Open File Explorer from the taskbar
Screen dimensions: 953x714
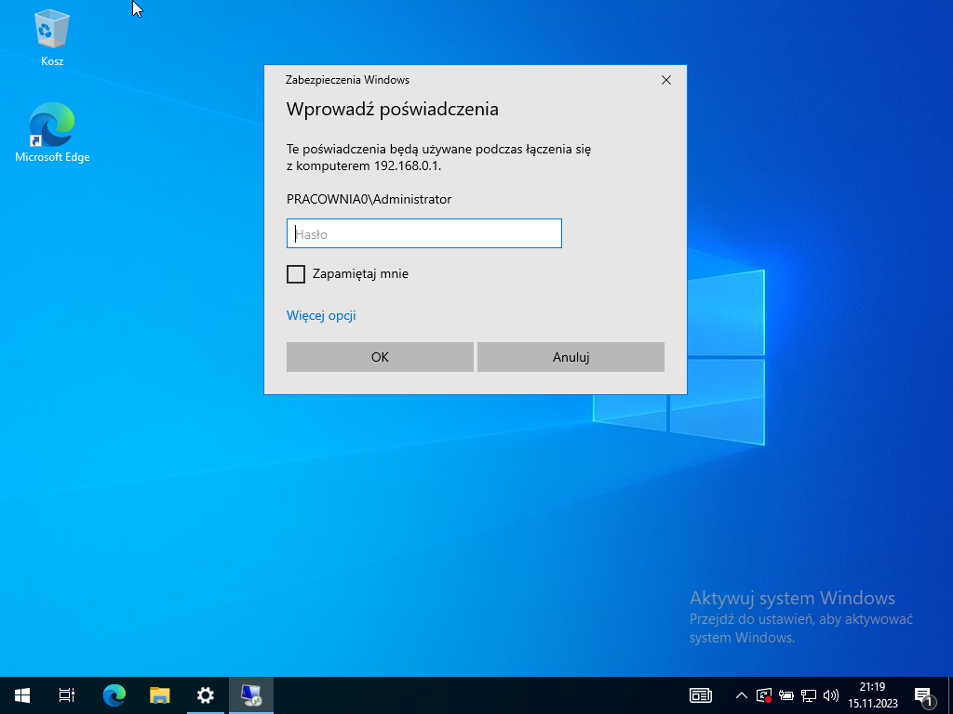[x=160, y=695]
